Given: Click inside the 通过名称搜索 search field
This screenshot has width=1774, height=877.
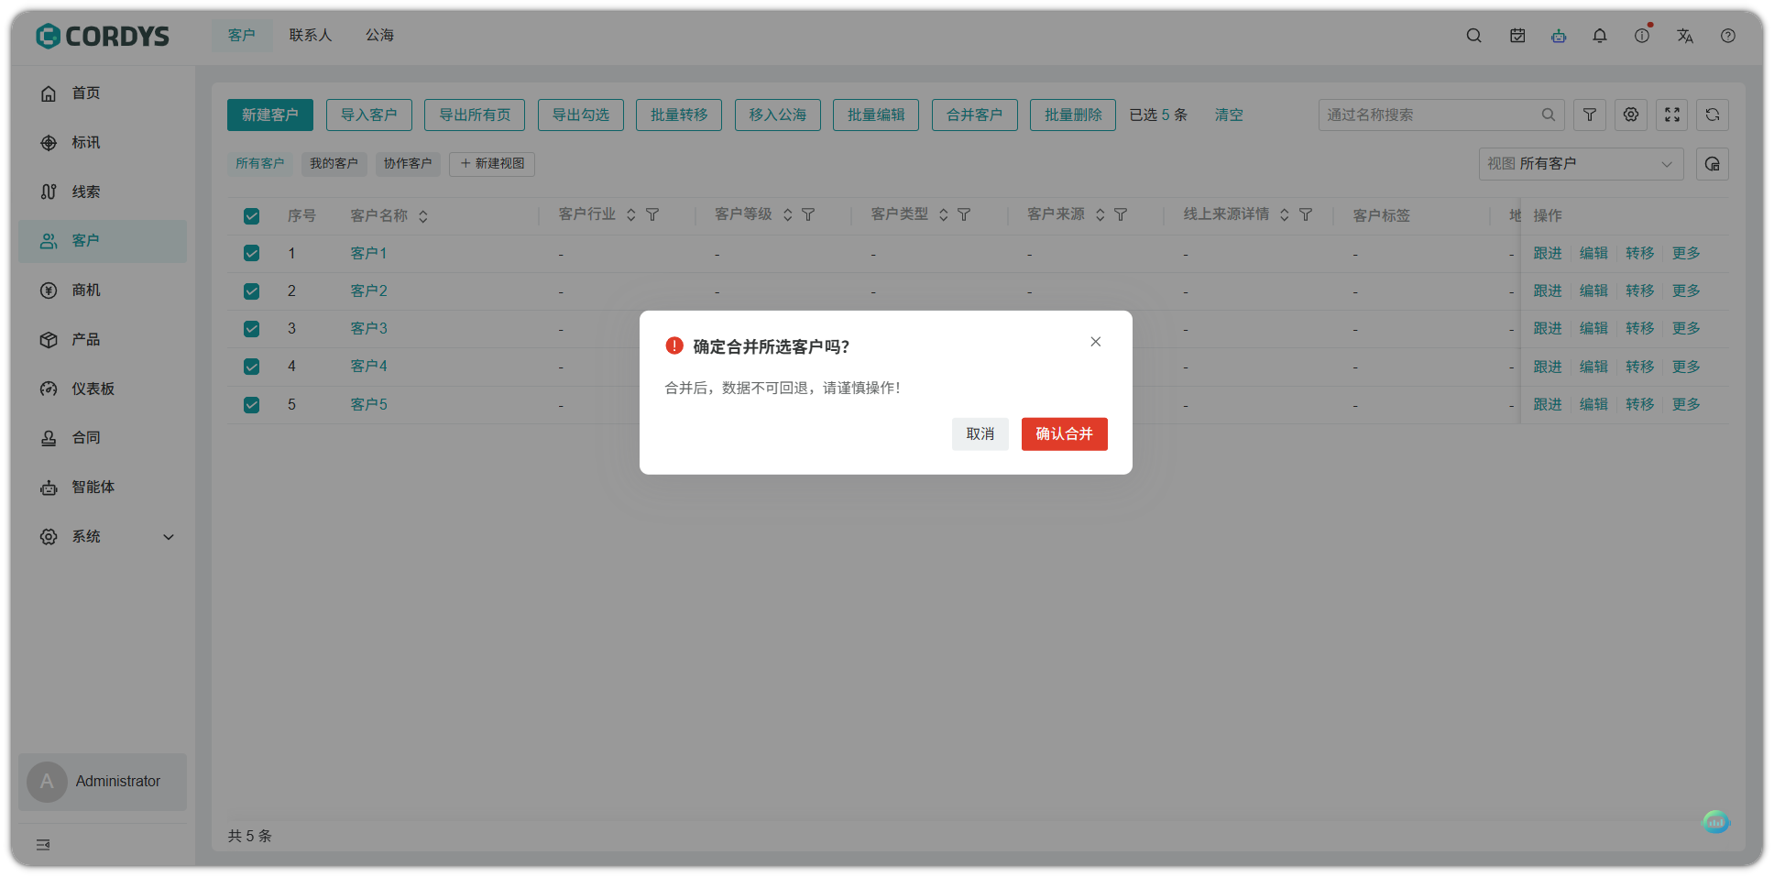Looking at the screenshot, I should point(1429,115).
